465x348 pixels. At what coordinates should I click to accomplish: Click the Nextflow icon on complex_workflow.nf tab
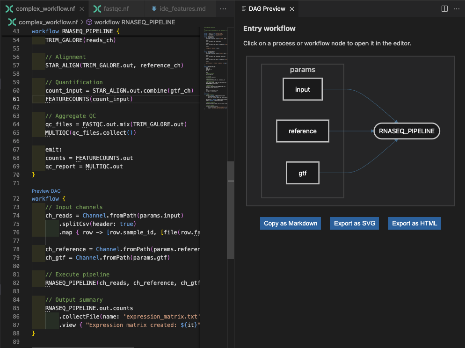pos(9,9)
